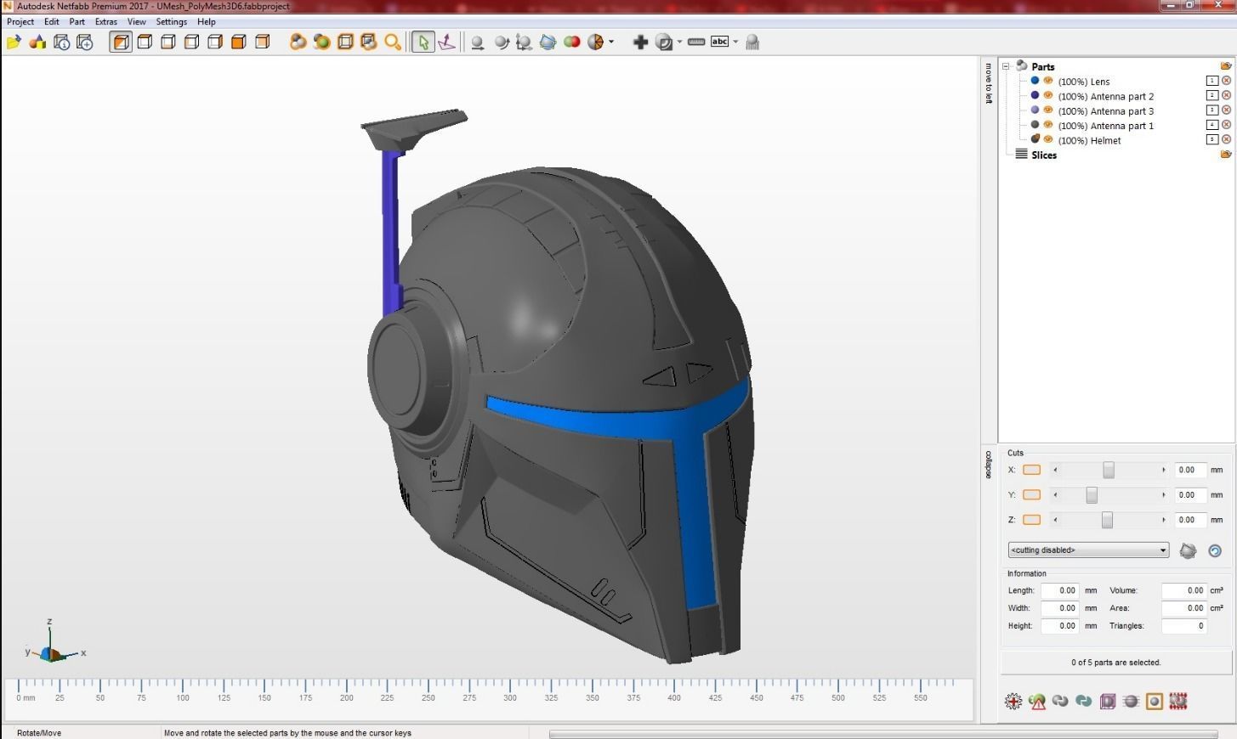Viewport: 1237px width, 739px height.
Task: Click the red-green boolean operations icon
Action: [572, 42]
